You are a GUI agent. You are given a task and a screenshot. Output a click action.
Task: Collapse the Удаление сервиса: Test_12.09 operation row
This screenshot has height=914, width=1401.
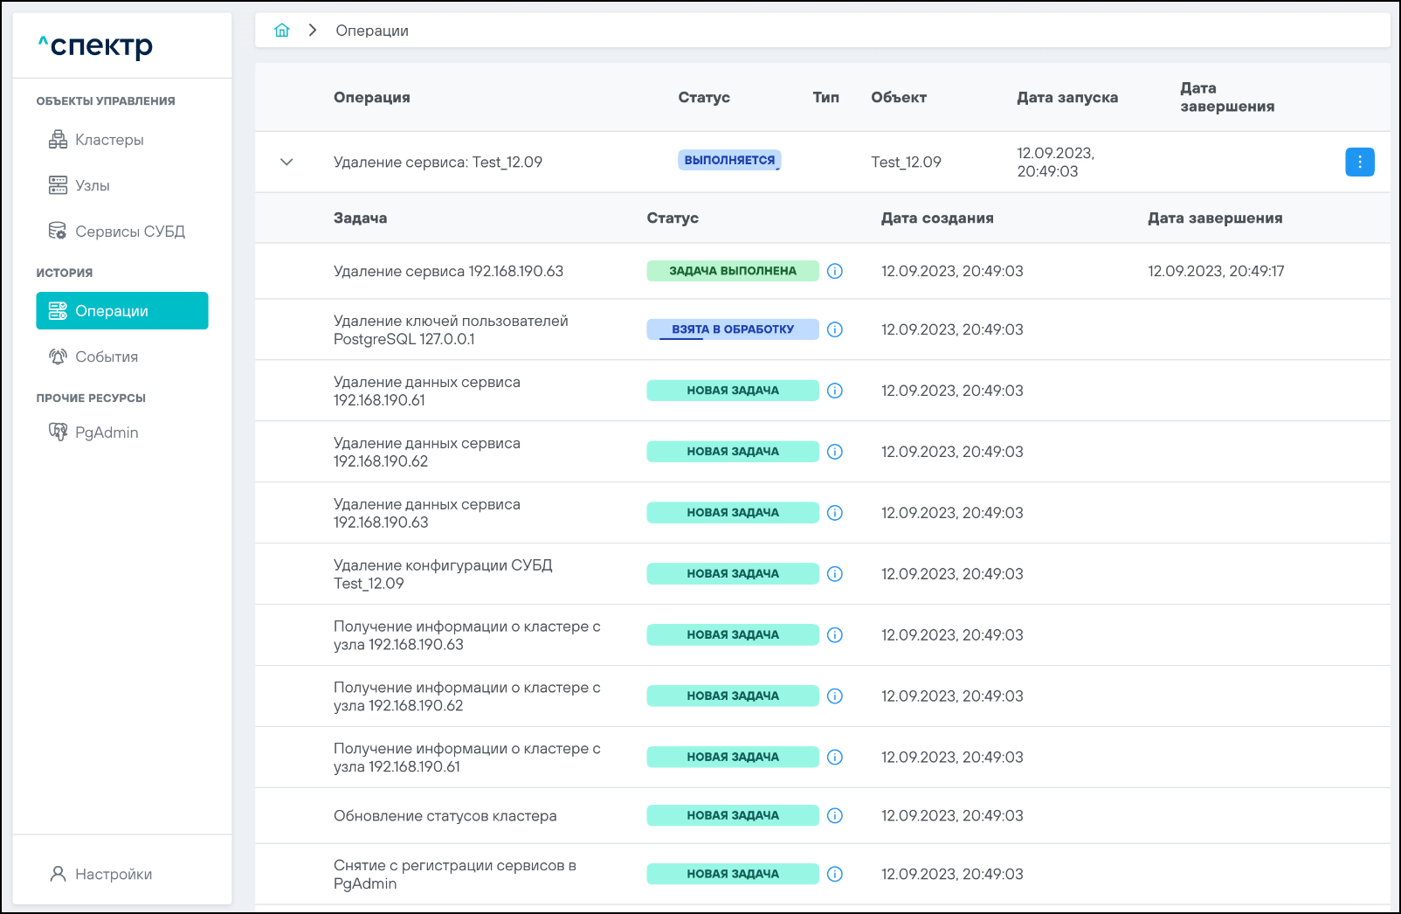coord(286,162)
